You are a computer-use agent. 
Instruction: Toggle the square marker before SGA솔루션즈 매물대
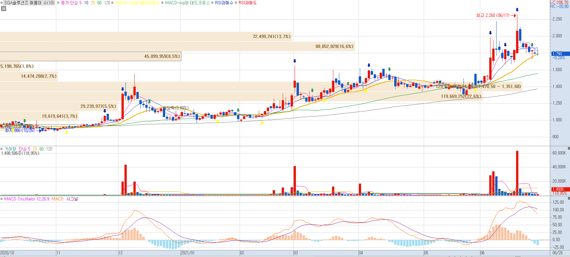coord(2,3)
